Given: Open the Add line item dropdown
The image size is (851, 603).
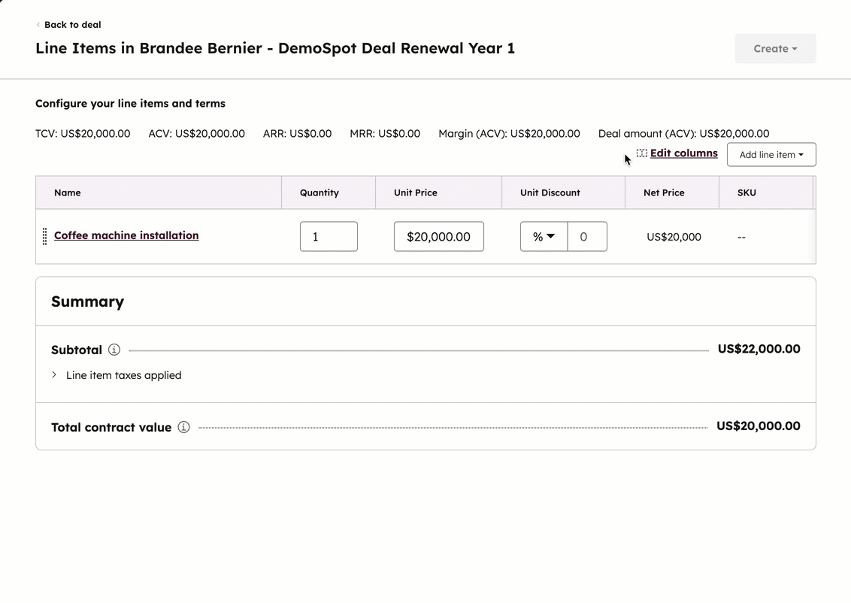Looking at the screenshot, I should click(x=771, y=155).
